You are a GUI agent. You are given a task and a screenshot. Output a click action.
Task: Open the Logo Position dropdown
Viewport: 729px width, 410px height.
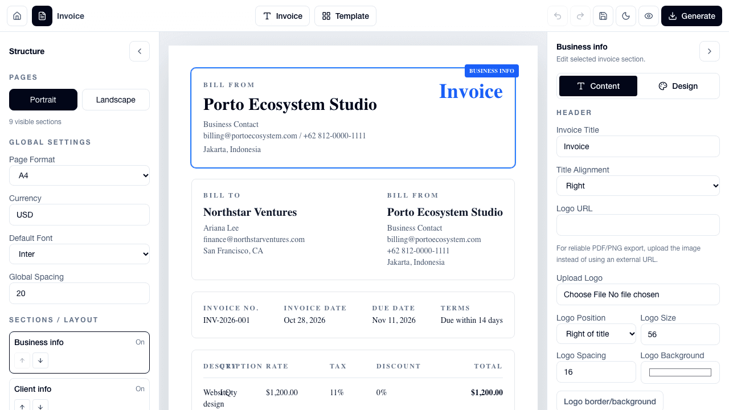596,334
